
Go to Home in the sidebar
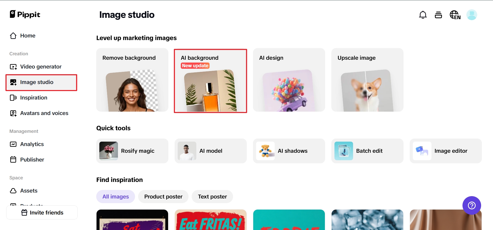point(28,36)
